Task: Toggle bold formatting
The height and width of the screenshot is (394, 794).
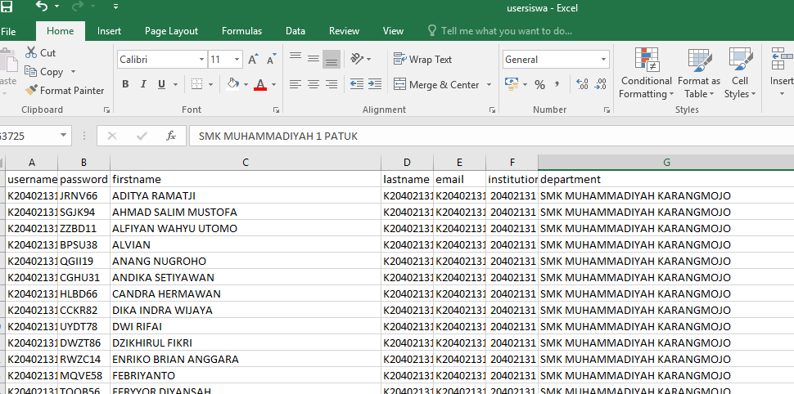Action: point(125,84)
